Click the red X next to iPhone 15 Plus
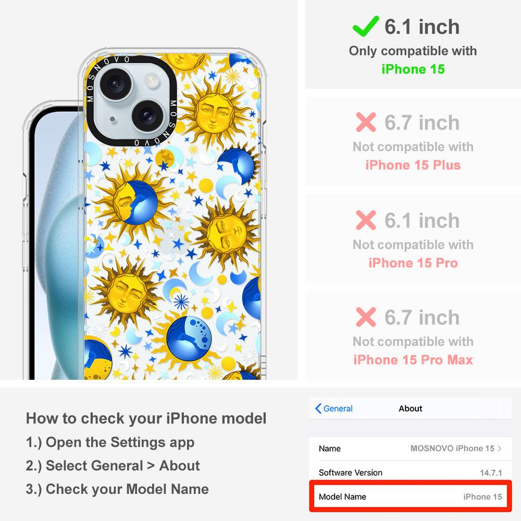Viewport: 521px width, 521px height. point(366,122)
